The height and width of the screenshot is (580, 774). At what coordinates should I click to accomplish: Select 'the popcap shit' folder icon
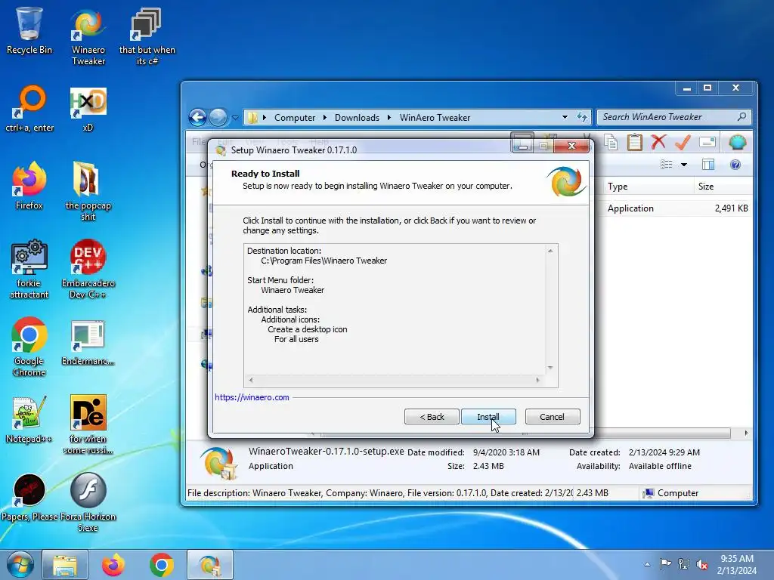[x=88, y=191]
